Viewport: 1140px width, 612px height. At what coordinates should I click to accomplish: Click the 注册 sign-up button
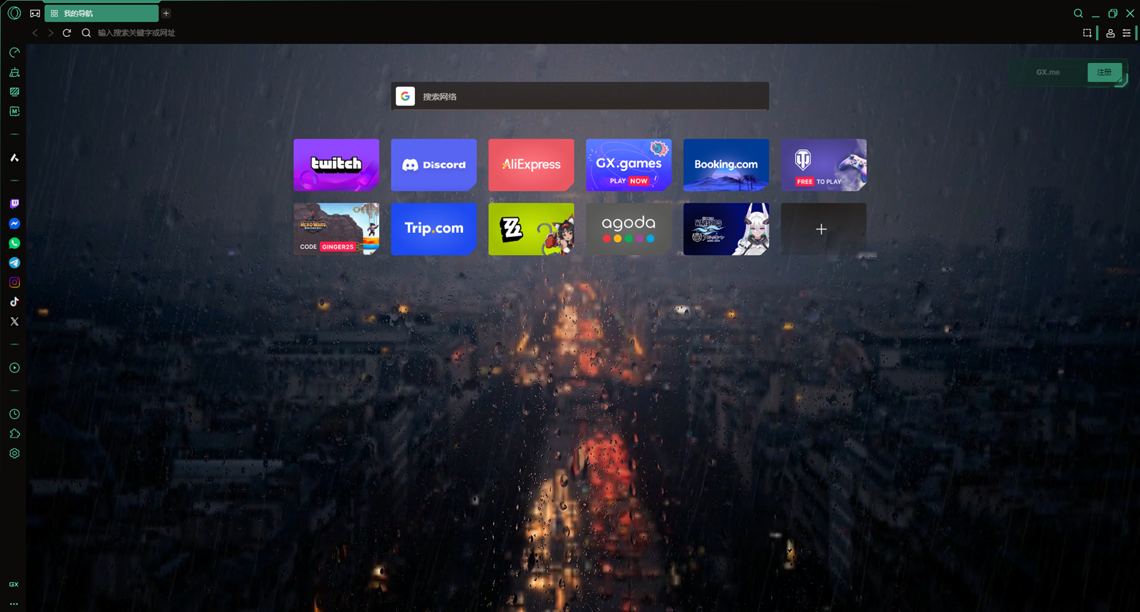tap(1104, 73)
